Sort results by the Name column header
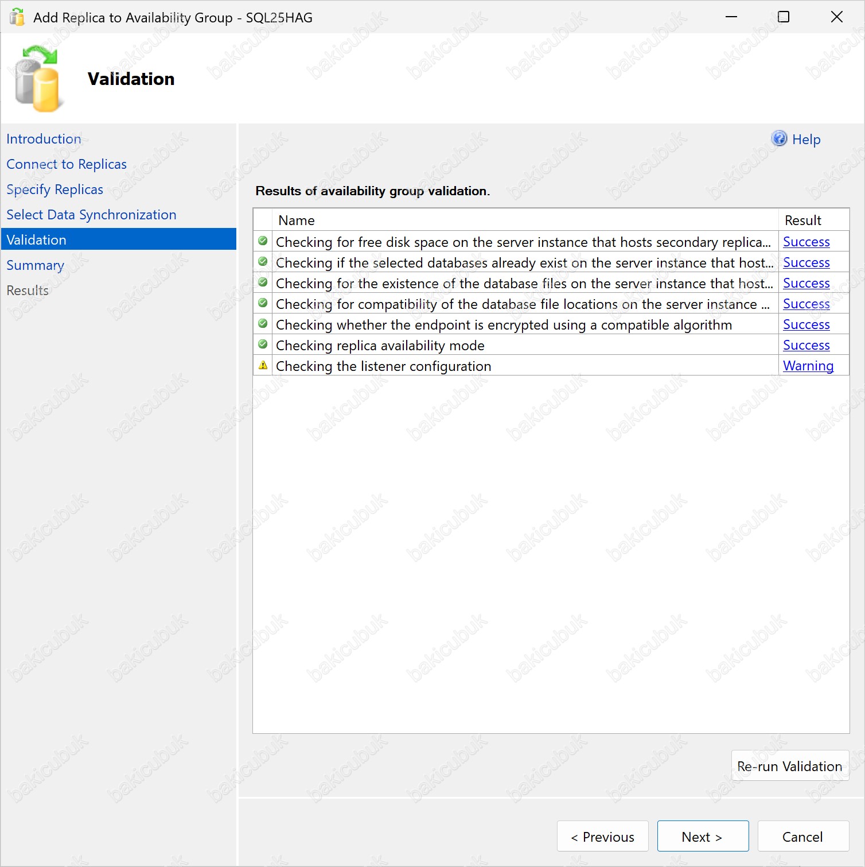Viewport: 865px width, 867px height. (x=296, y=220)
